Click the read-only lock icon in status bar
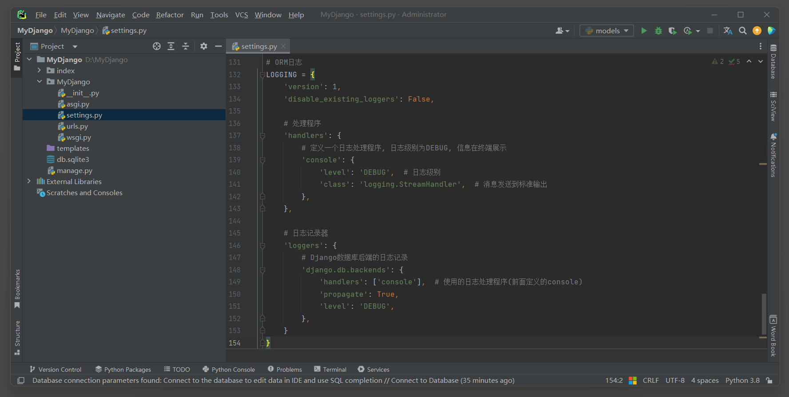Image resolution: width=789 pixels, height=397 pixels. point(769,381)
